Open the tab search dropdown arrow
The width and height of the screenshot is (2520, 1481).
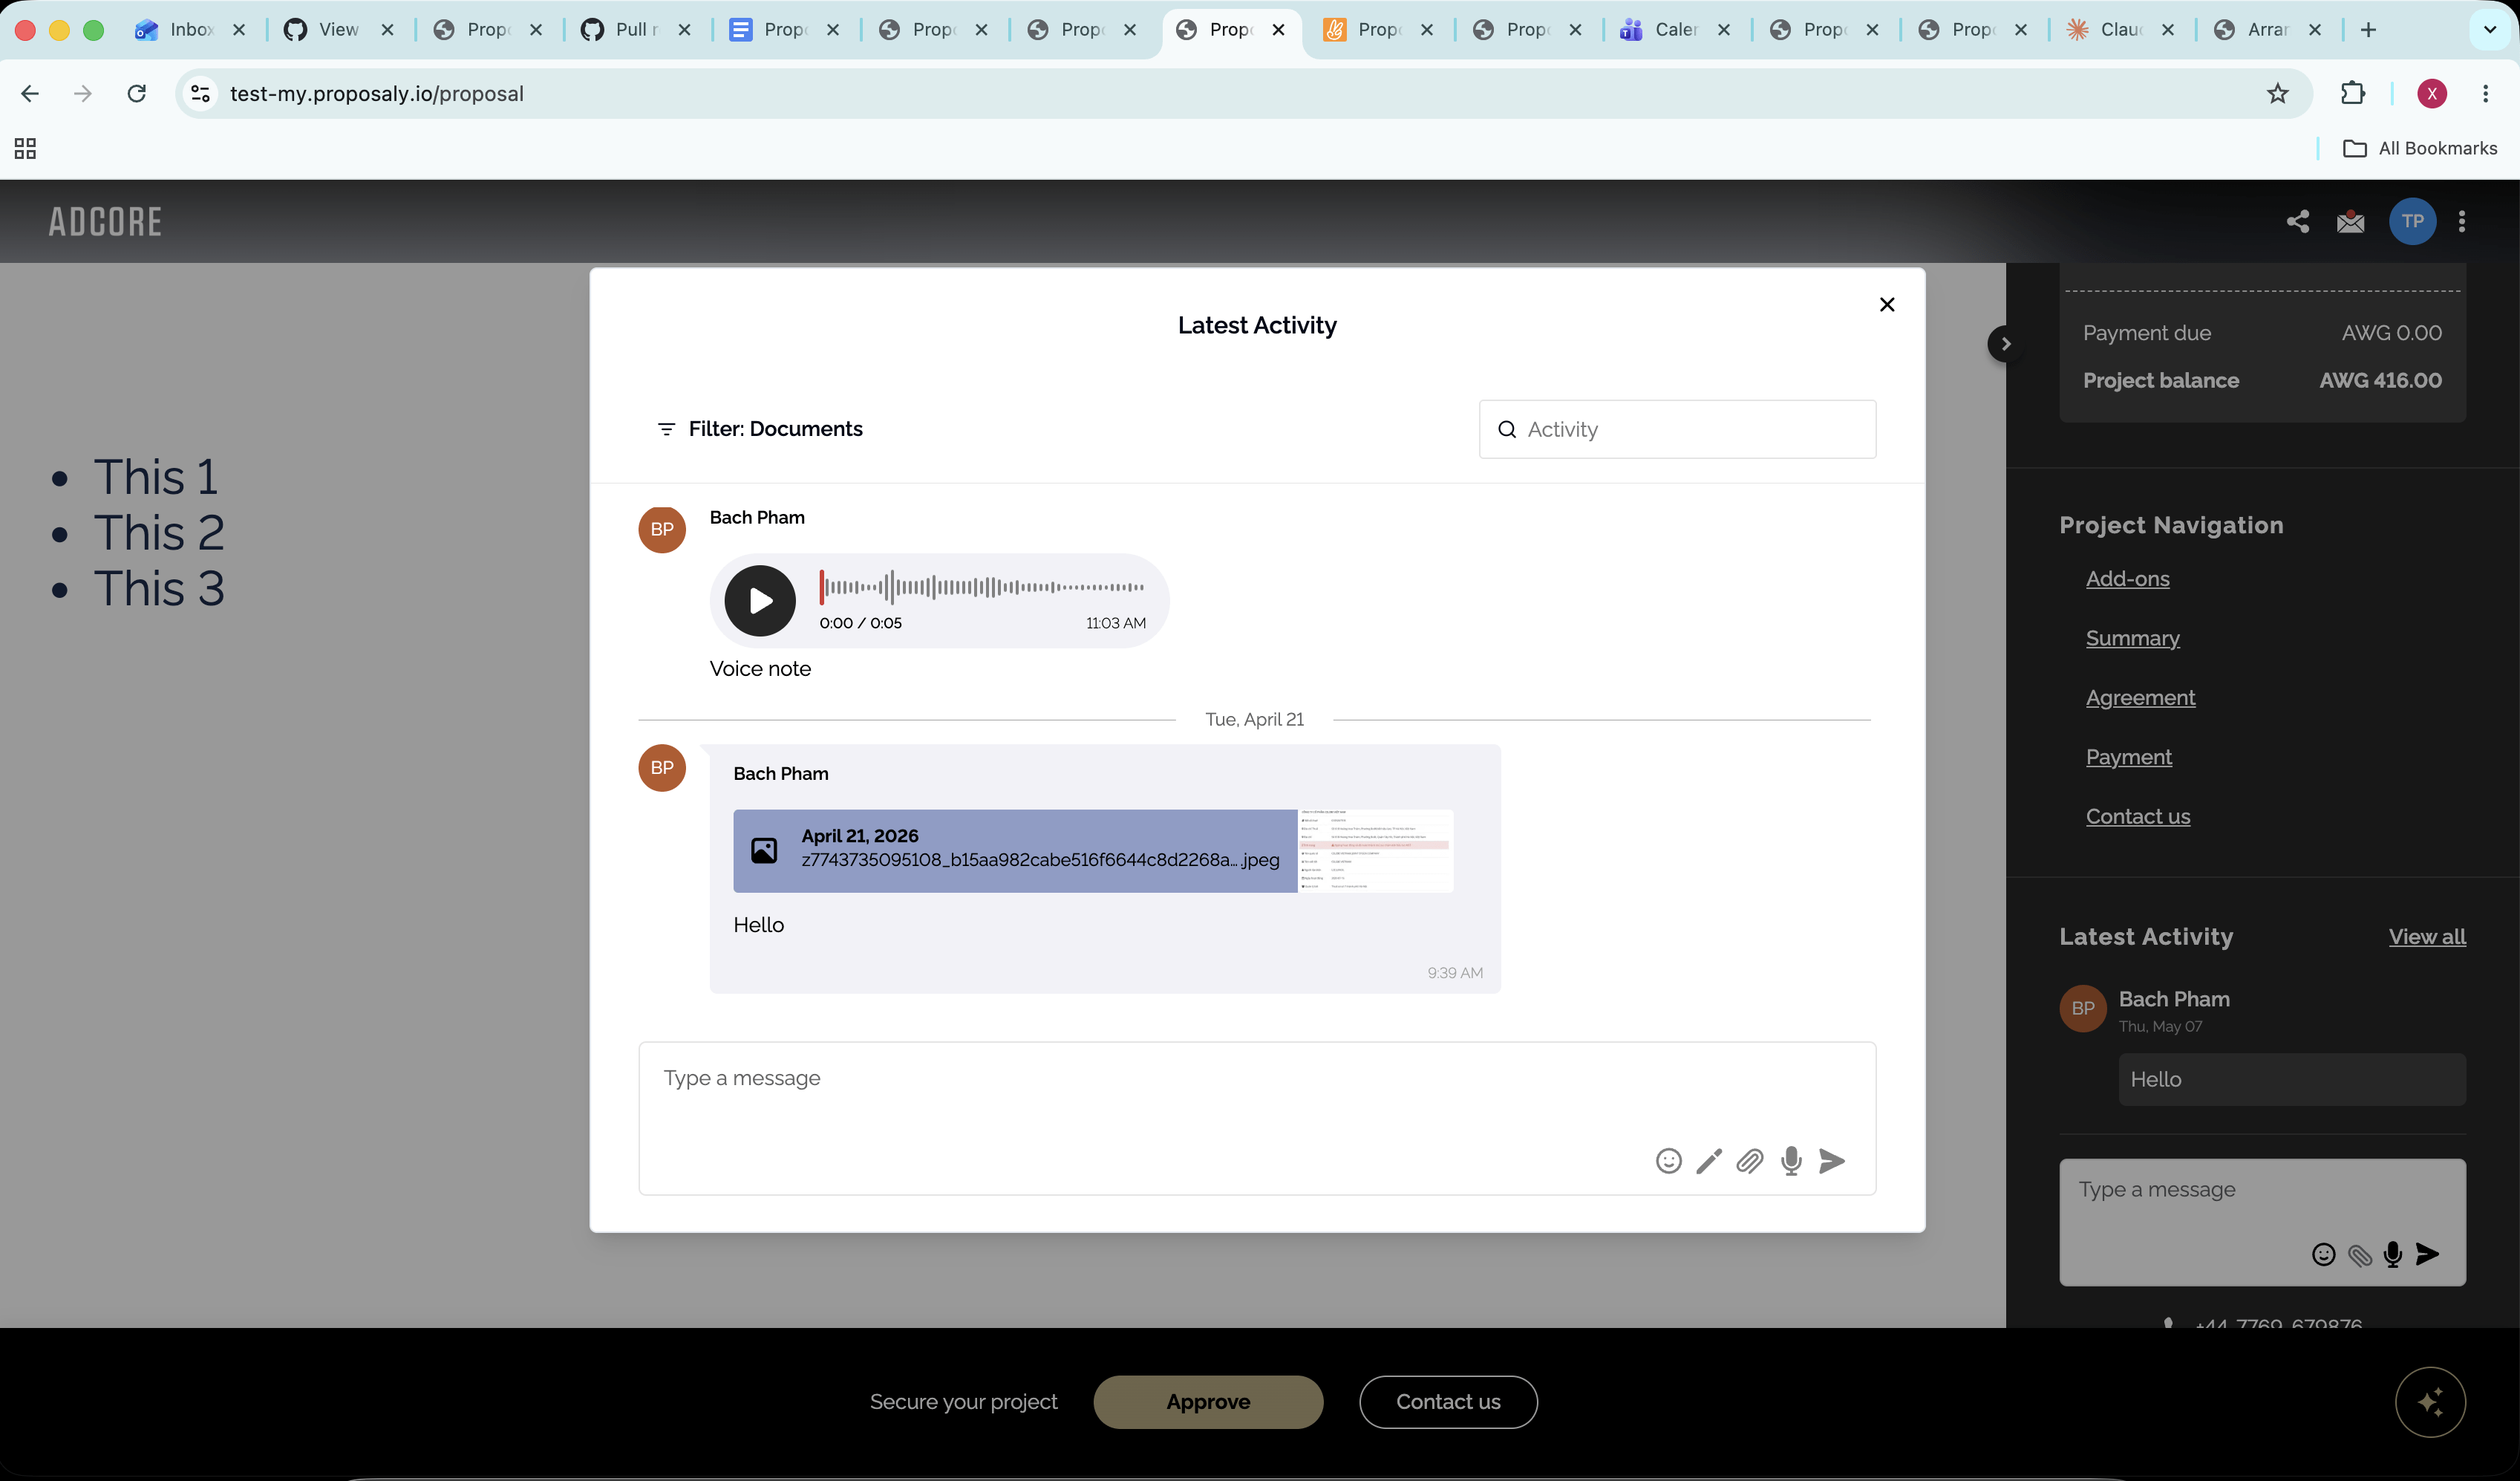(2490, 30)
